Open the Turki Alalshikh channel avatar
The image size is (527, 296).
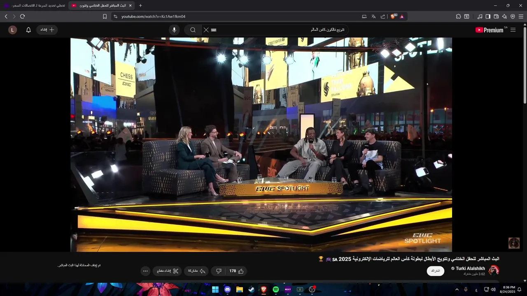tap(494, 270)
